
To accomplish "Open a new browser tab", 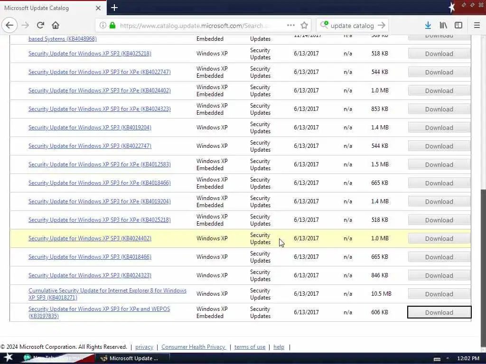I will (114, 8).
